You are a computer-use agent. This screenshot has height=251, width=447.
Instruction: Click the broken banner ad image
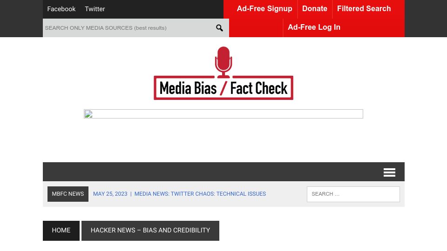(223, 114)
